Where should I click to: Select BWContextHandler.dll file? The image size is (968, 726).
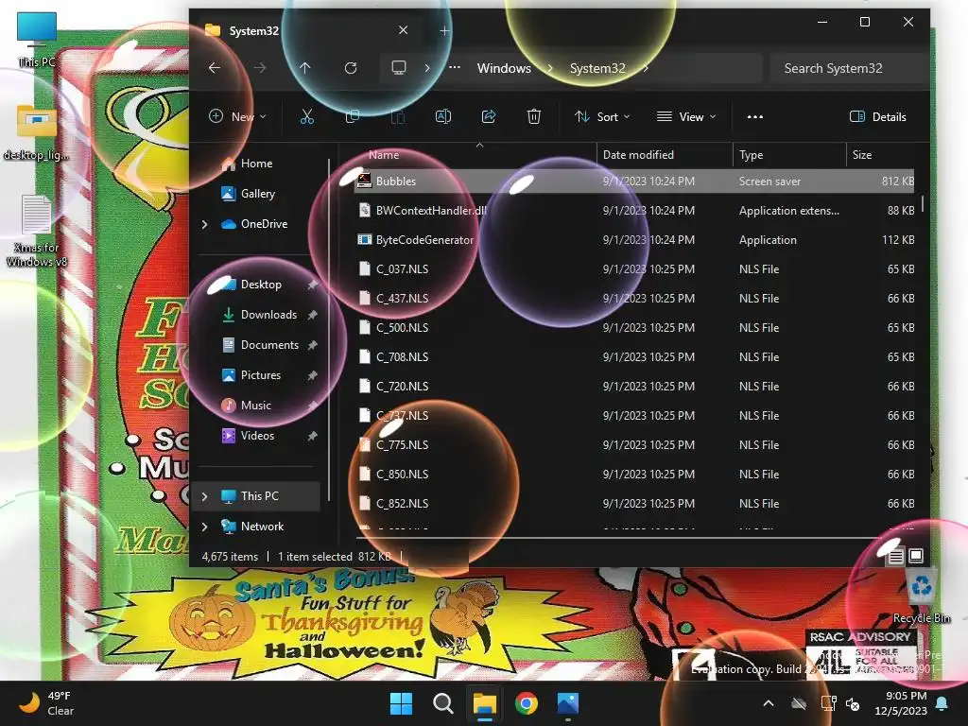tap(634, 211)
